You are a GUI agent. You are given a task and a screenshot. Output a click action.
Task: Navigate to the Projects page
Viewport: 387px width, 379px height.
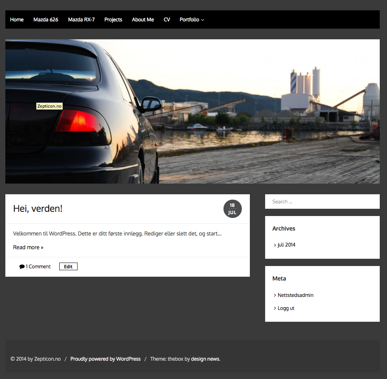(113, 19)
